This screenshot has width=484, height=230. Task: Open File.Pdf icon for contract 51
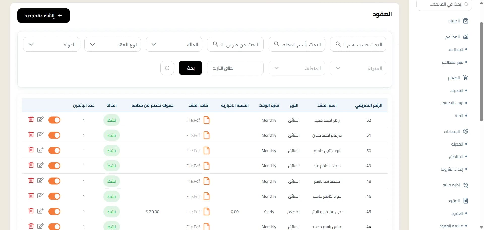pyautogui.click(x=206, y=135)
